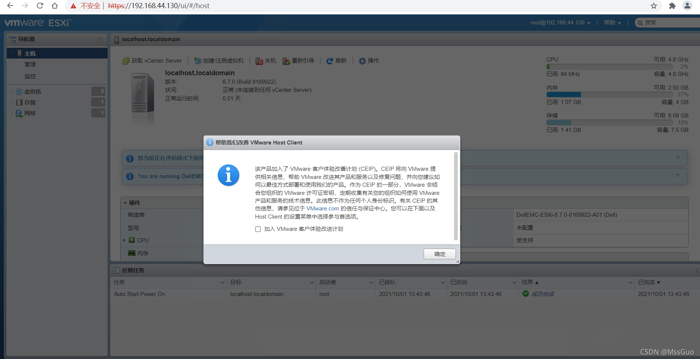Click the CPU usage bar
The height and width of the screenshot is (359, 700).
tap(609, 67)
